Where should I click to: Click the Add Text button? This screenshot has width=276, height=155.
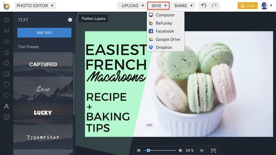click(x=44, y=33)
